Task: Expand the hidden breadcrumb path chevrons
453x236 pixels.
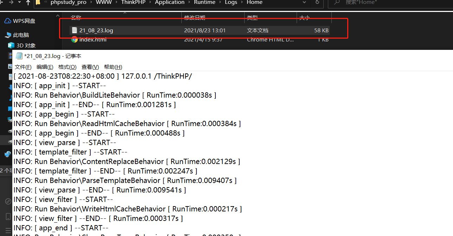Action: pos(46,2)
